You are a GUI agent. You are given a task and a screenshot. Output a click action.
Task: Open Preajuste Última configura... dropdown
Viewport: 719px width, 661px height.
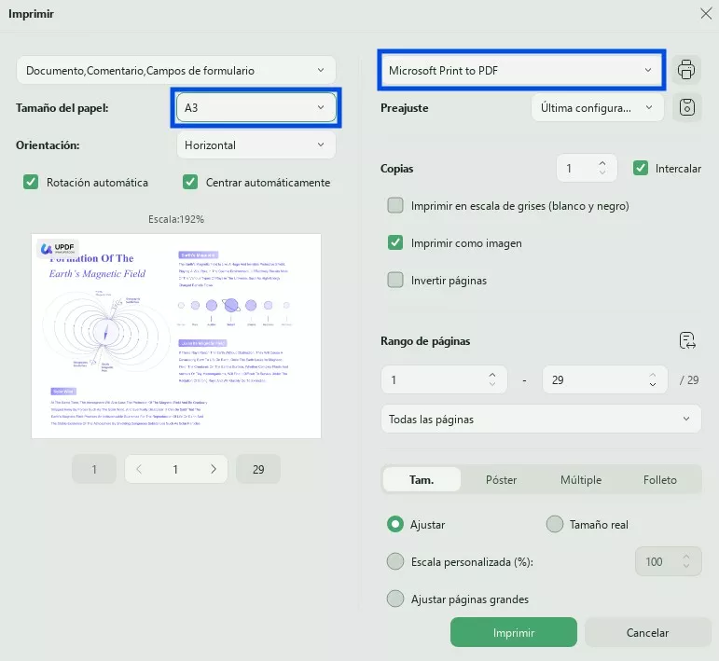[x=598, y=108]
